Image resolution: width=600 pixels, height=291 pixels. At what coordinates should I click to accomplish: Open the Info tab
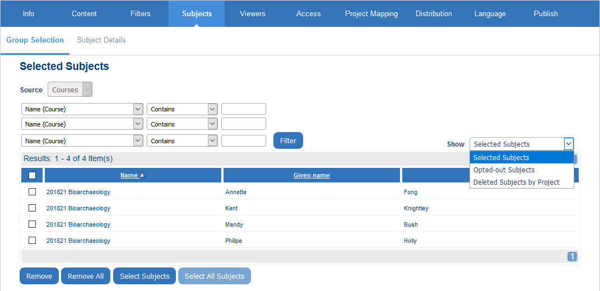29,14
